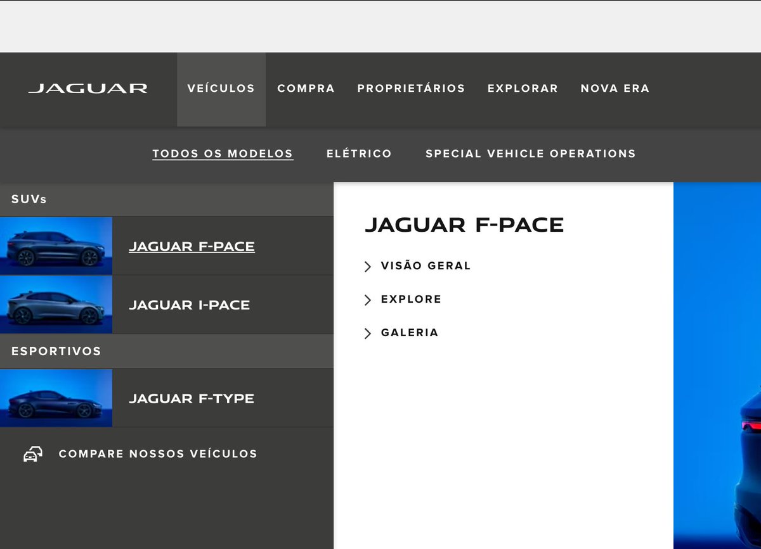Open F-PACE Visão Geral link
This screenshot has height=549, width=761.
[426, 266]
